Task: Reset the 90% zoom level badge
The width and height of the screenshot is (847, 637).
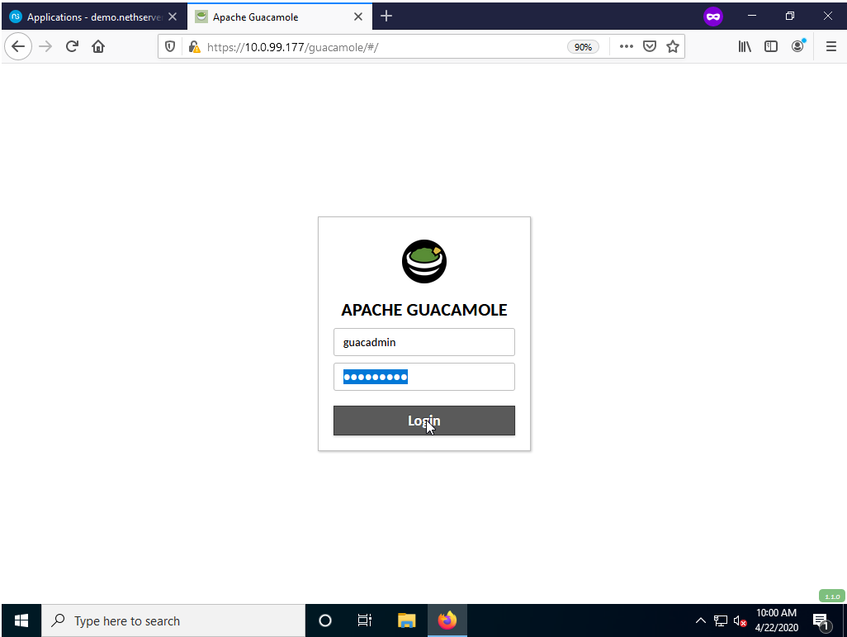Action: [x=583, y=47]
